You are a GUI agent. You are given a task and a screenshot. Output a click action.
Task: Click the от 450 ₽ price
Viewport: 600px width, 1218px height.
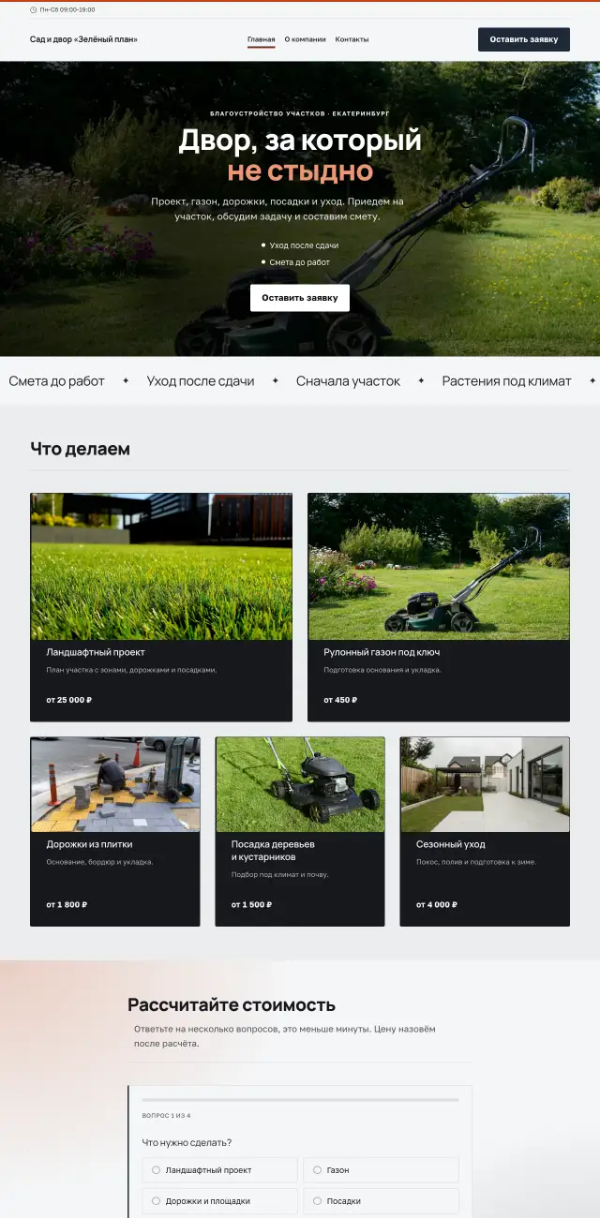click(340, 700)
